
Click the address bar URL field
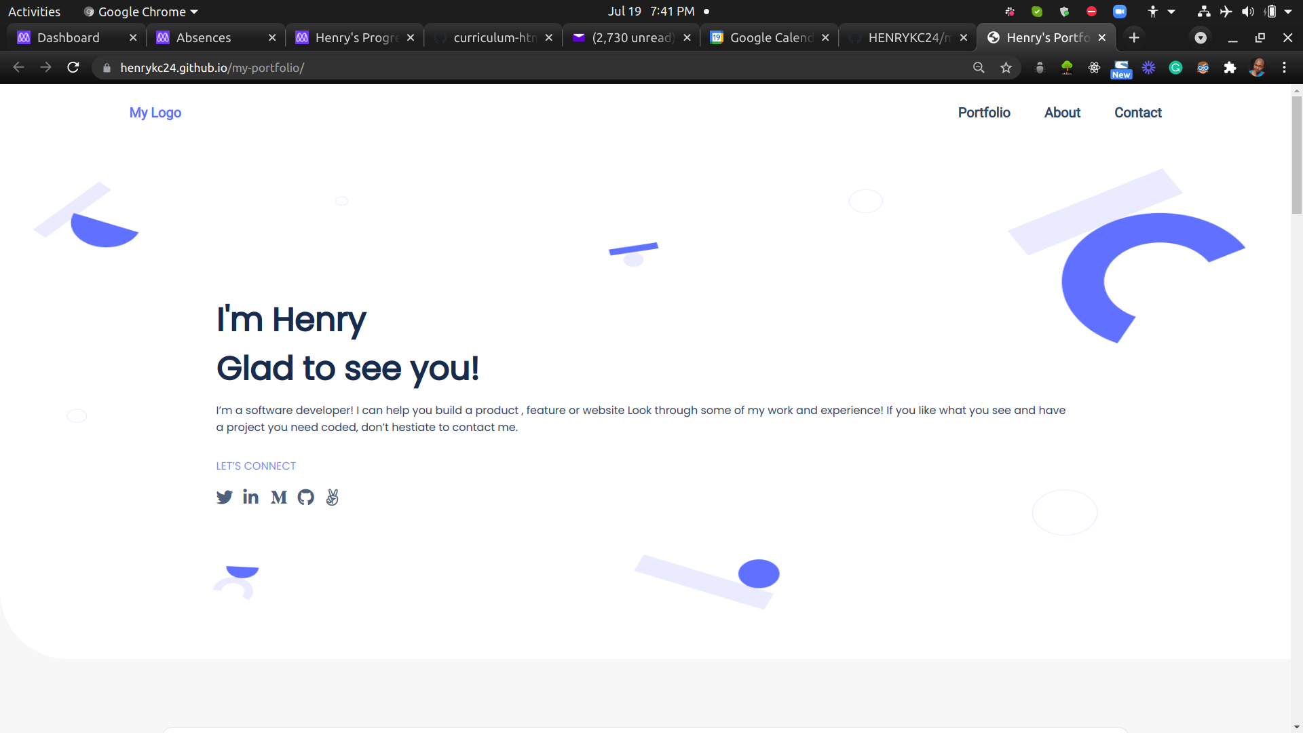[475, 68]
